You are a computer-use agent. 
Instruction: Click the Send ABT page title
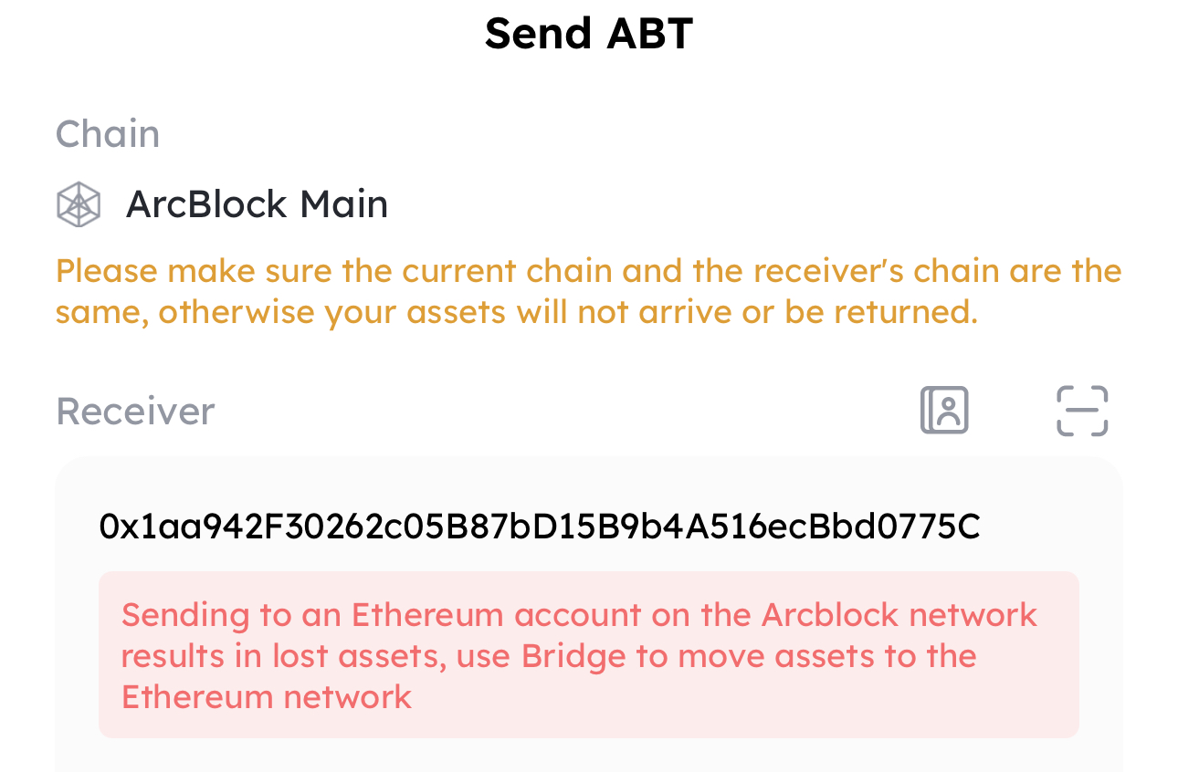tap(589, 34)
